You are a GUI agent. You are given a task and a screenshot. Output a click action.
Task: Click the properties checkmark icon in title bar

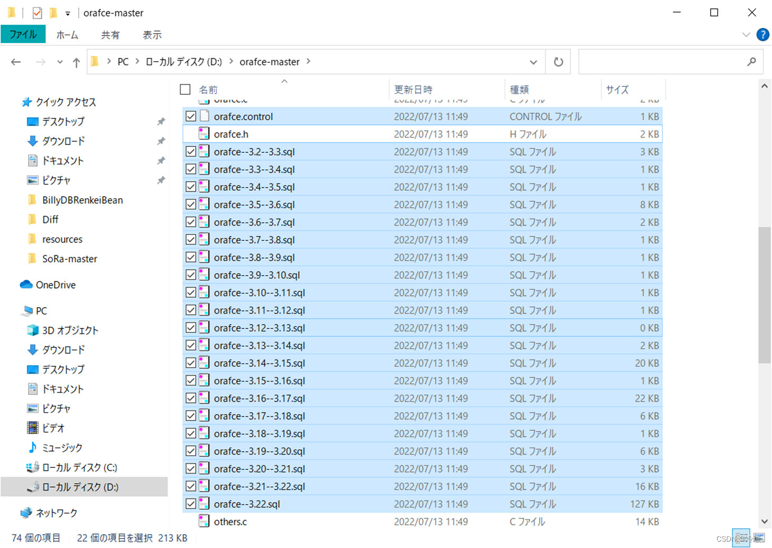(37, 13)
